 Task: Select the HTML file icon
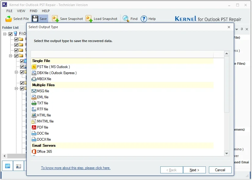(x=34, y=115)
